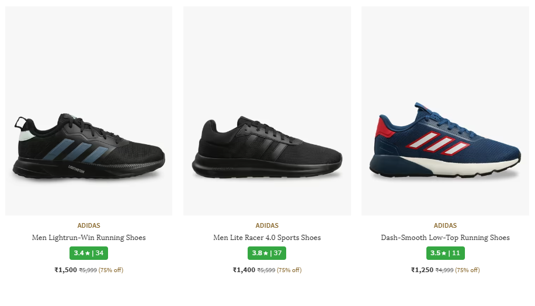
Task: Click ADIDAS brand above Lite Racer shoes
Action: [267, 225]
